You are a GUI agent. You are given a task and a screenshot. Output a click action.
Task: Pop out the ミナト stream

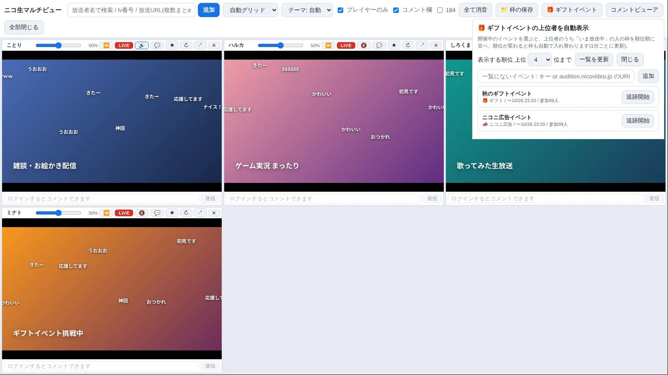[x=200, y=213]
